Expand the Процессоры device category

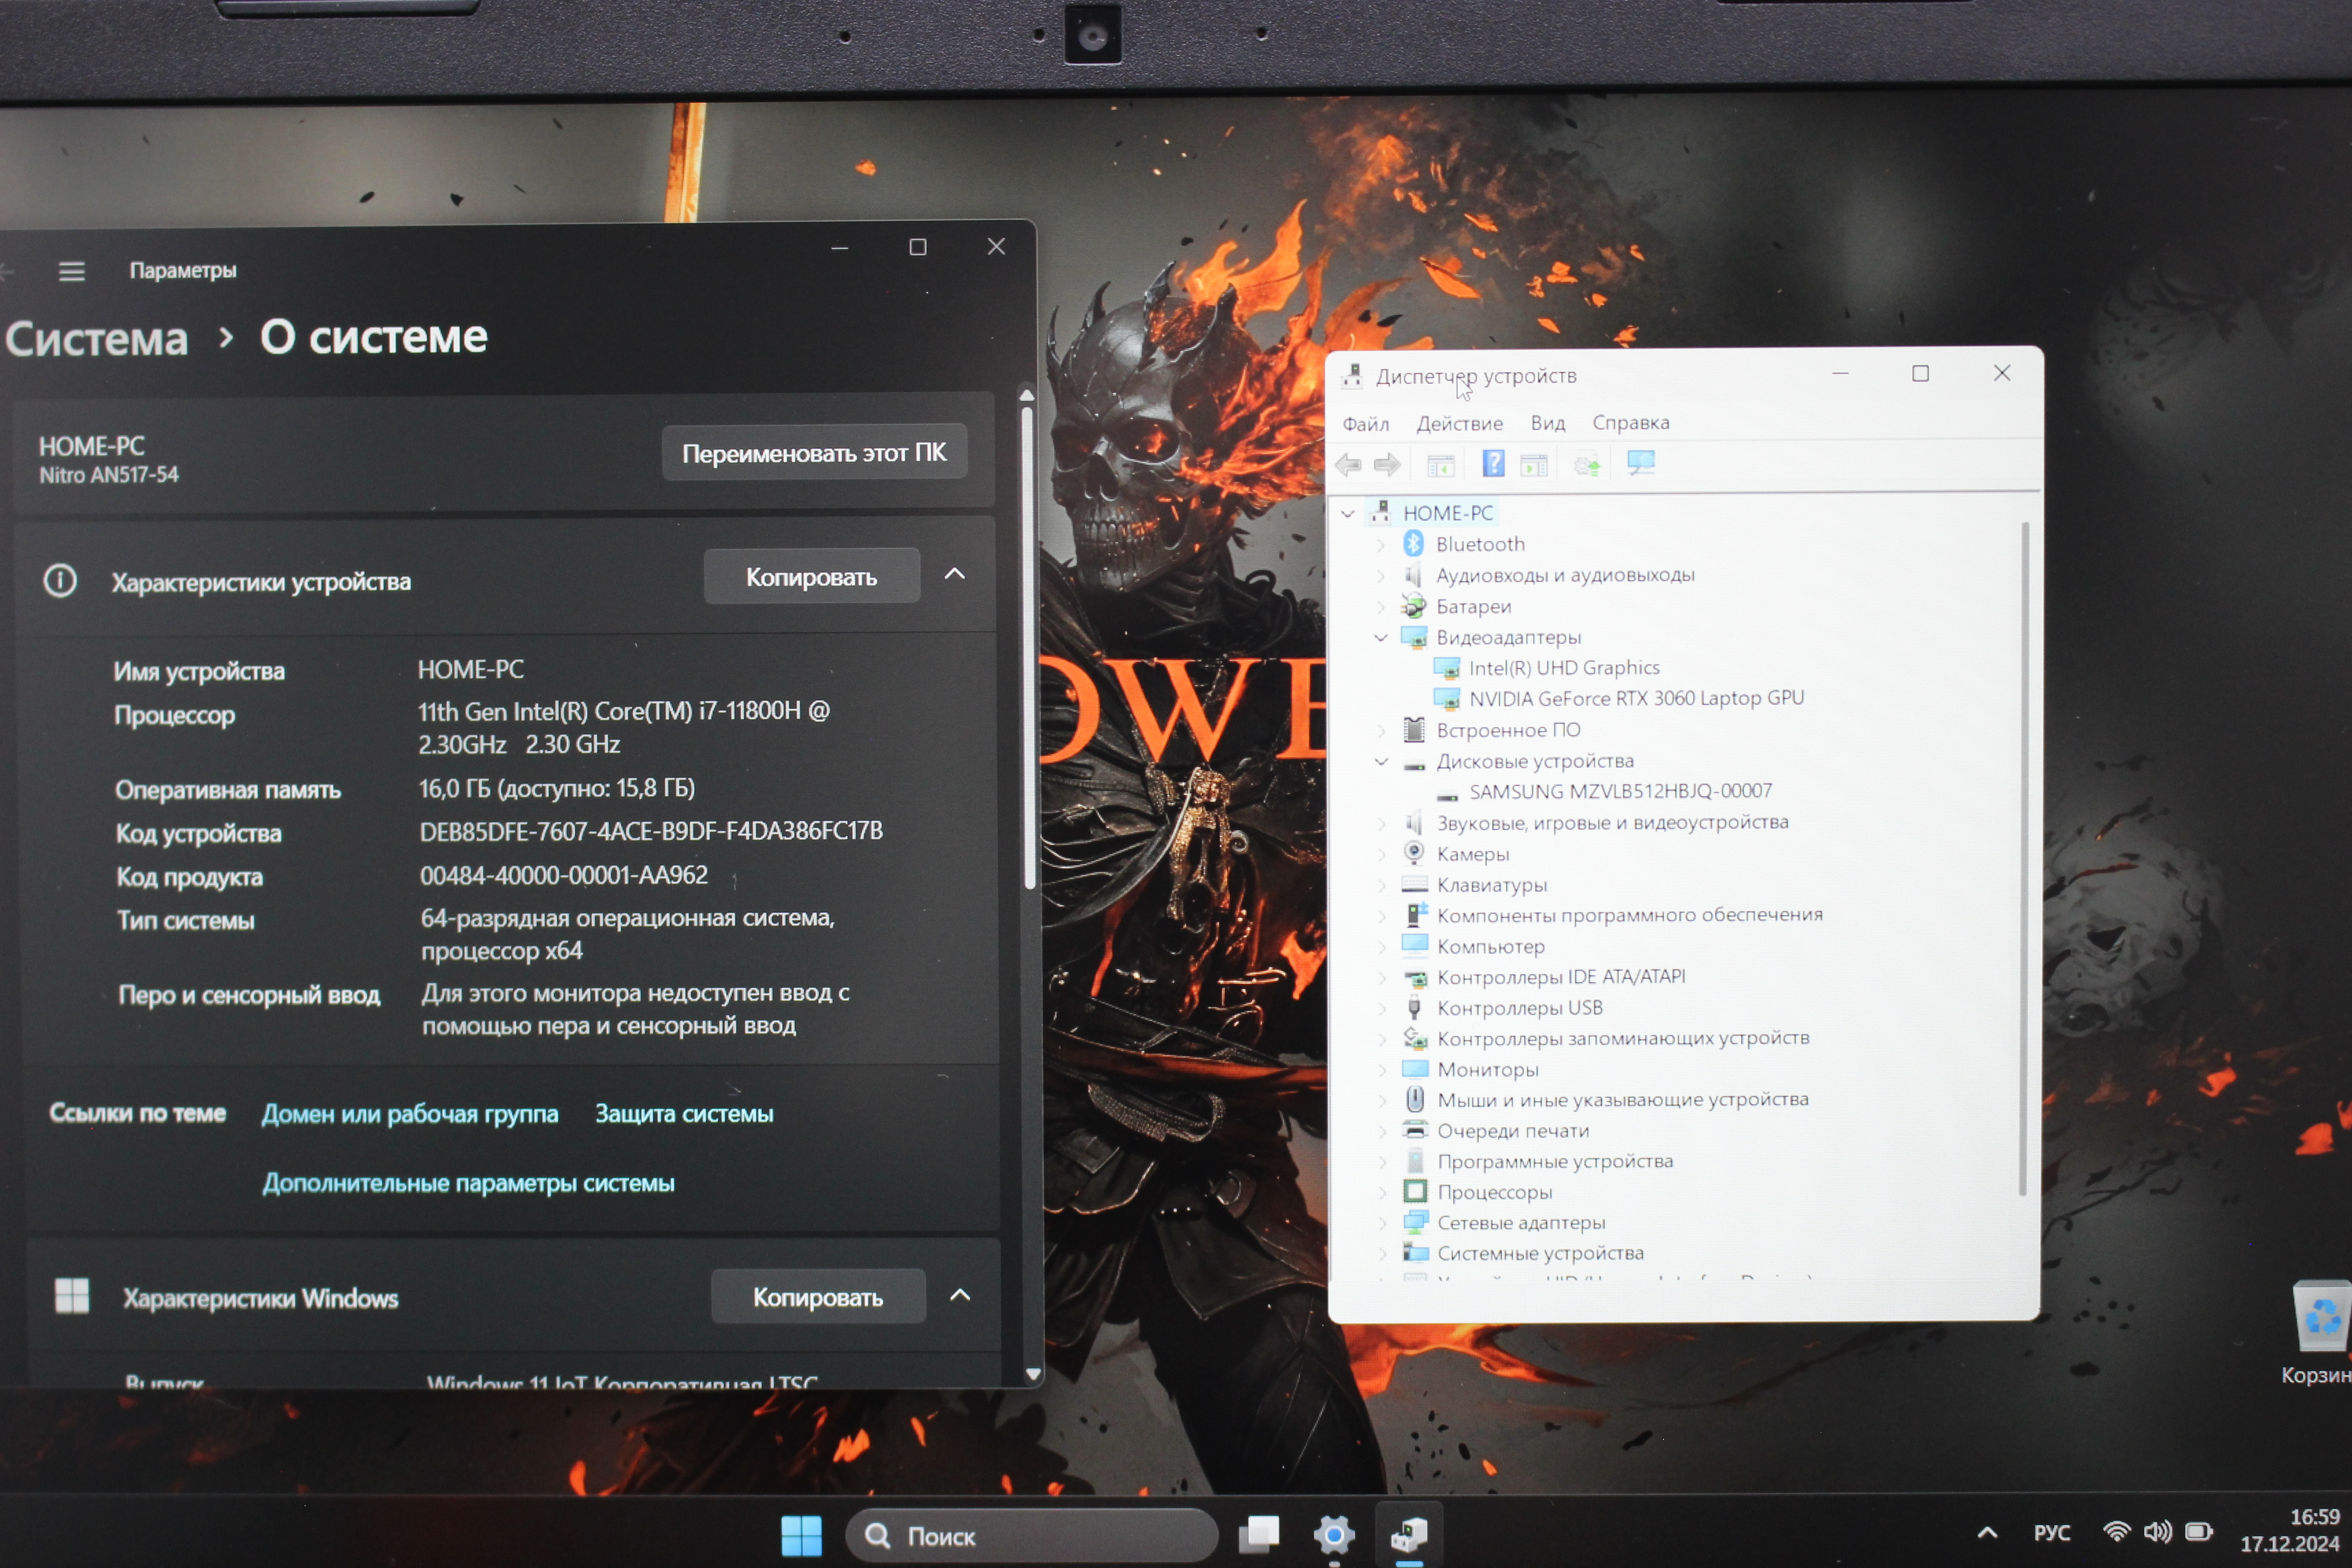(1381, 1192)
